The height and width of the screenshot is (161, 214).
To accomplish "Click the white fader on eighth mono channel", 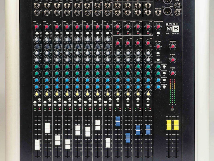I will [x=108, y=143].
